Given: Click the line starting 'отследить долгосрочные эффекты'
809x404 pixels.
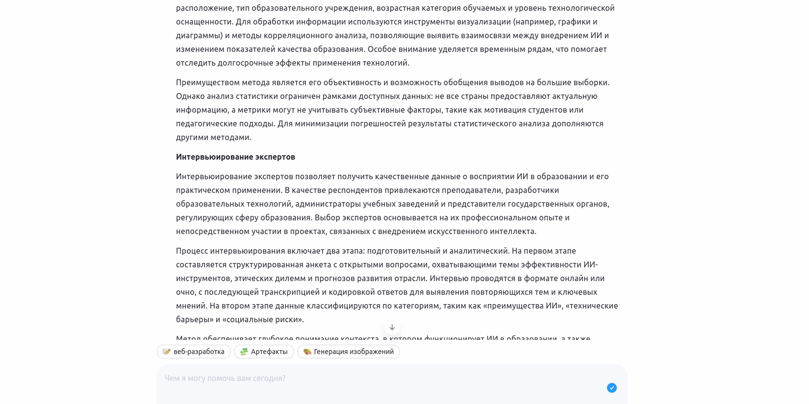Looking at the screenshot, I should click(x=293, y=63).
